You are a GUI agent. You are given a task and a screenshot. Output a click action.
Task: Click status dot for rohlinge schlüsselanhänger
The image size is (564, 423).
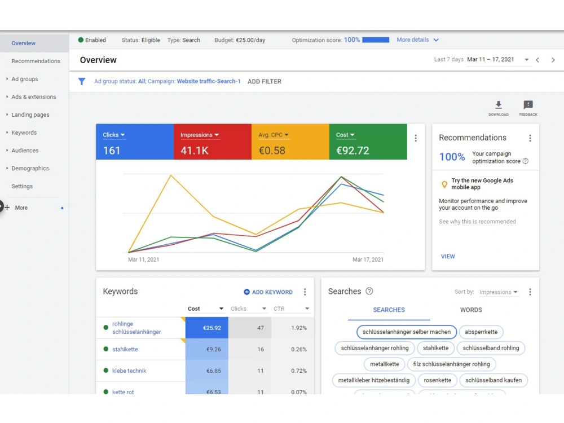coord(106,327)
